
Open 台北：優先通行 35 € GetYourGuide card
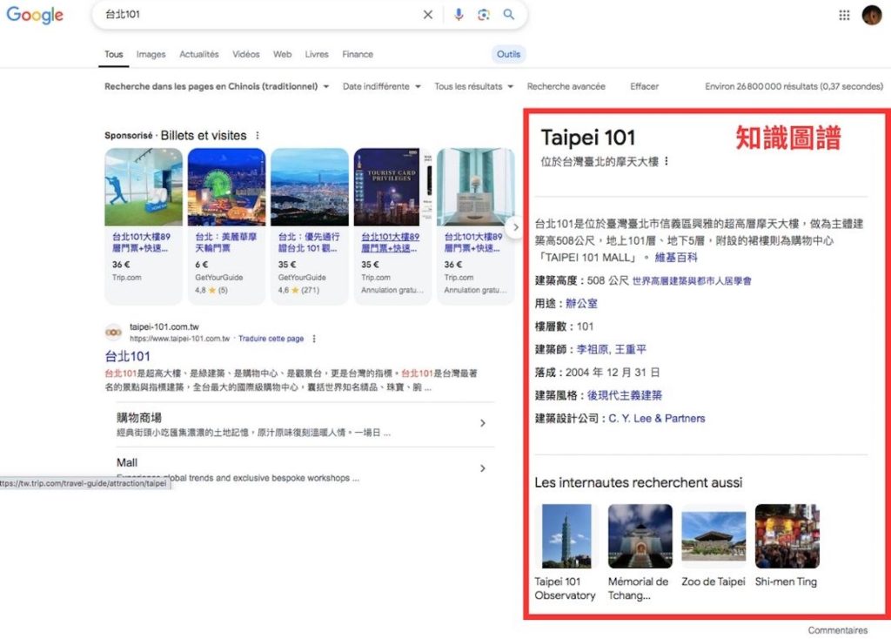pos(309,226)
